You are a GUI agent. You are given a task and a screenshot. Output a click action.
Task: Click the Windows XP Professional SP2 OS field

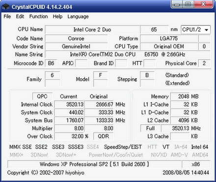coord(94,164)
